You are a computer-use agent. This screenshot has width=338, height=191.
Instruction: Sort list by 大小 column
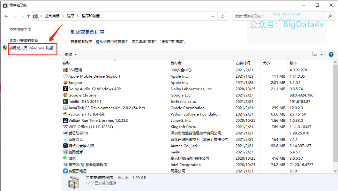click(x=274, y=63)
